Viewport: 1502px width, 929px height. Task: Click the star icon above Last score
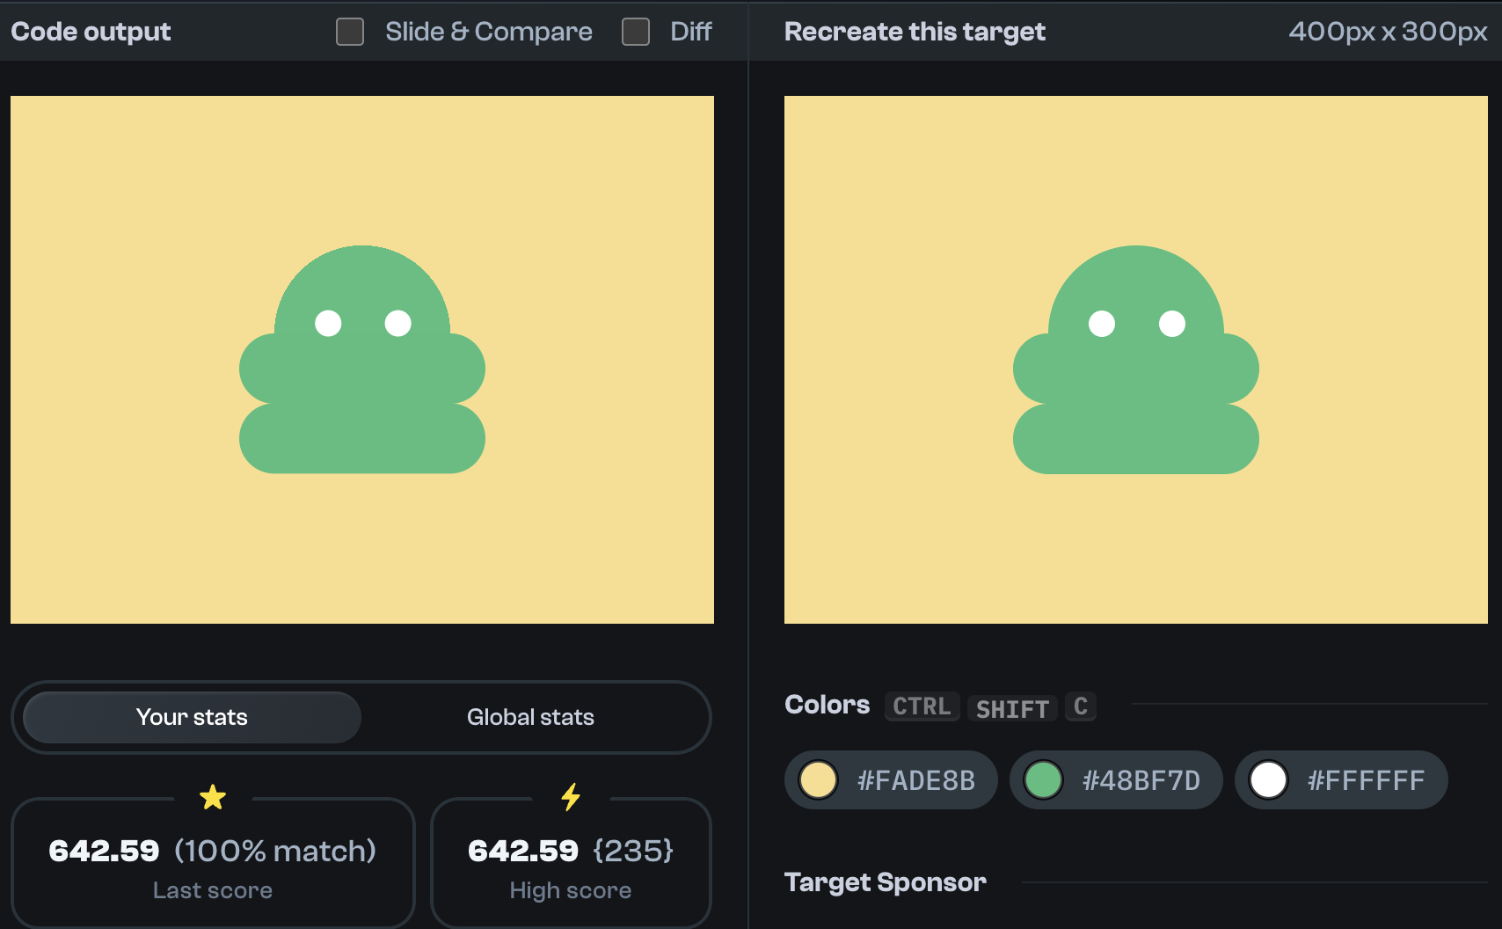coord(212,796)
